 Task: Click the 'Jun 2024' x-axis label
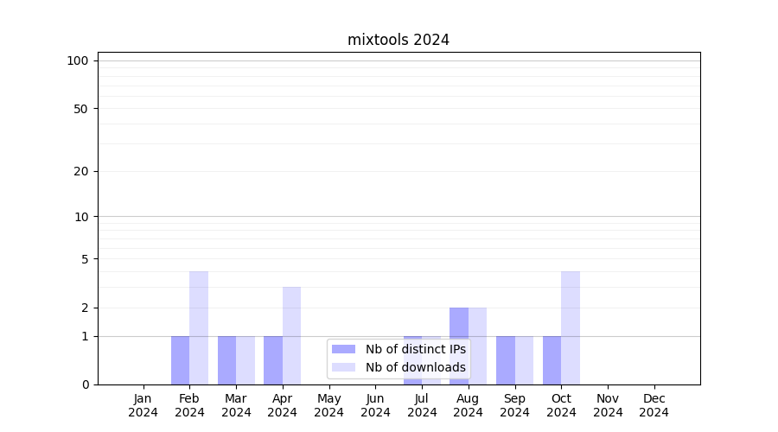pyautogui.click(x=375, y=405)
